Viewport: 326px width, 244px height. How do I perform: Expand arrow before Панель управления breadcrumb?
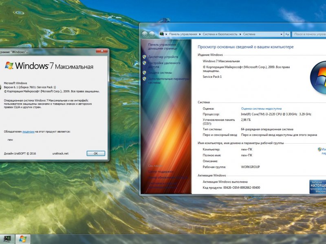click(166, 34)
